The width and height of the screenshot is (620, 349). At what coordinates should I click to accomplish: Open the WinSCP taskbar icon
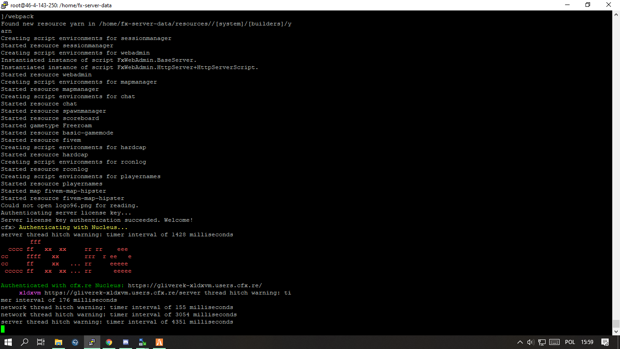click(x=143, y=342)
